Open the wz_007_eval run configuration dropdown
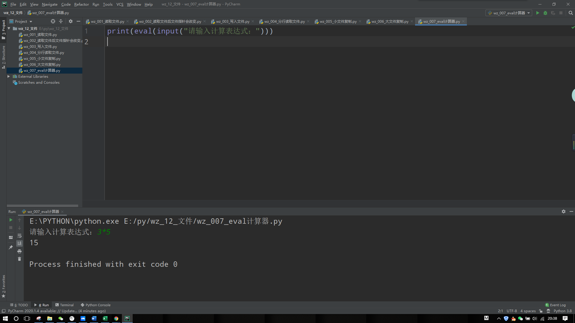 pyautogui.click(x=509, y=13)
